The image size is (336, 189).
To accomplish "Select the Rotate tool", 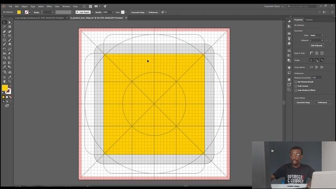I will point(4,49).
